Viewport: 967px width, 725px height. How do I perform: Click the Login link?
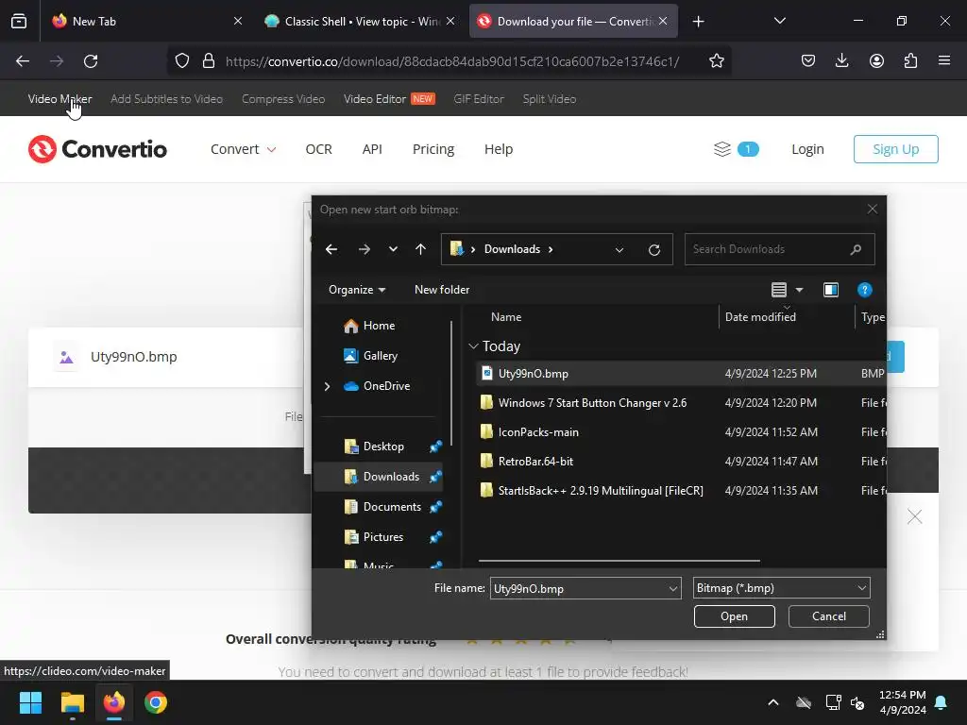(808, 149)
